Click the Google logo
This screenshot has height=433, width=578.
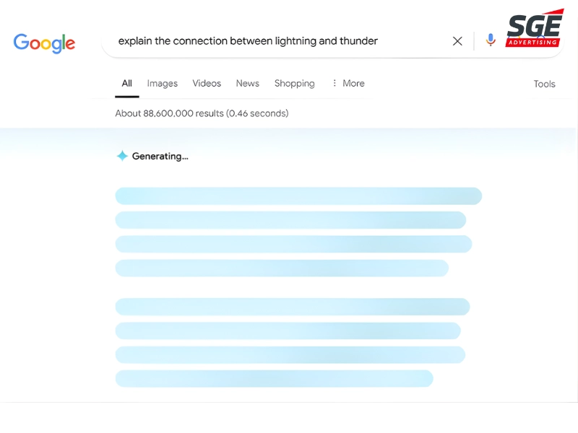[44, 43]
